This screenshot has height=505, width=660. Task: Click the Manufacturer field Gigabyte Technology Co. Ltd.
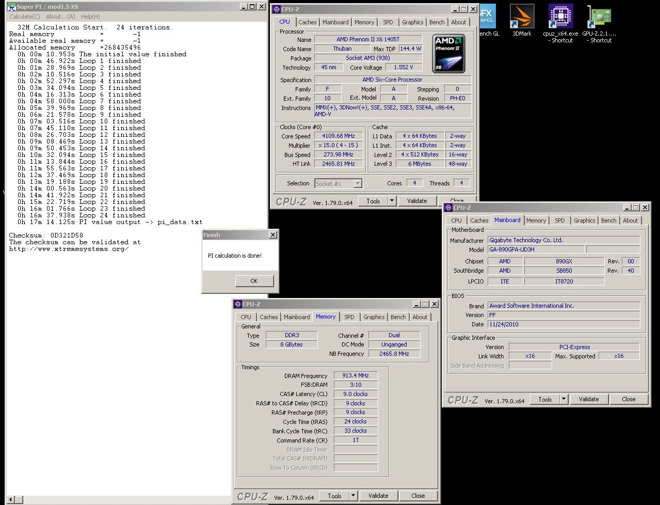click(564, 240)
